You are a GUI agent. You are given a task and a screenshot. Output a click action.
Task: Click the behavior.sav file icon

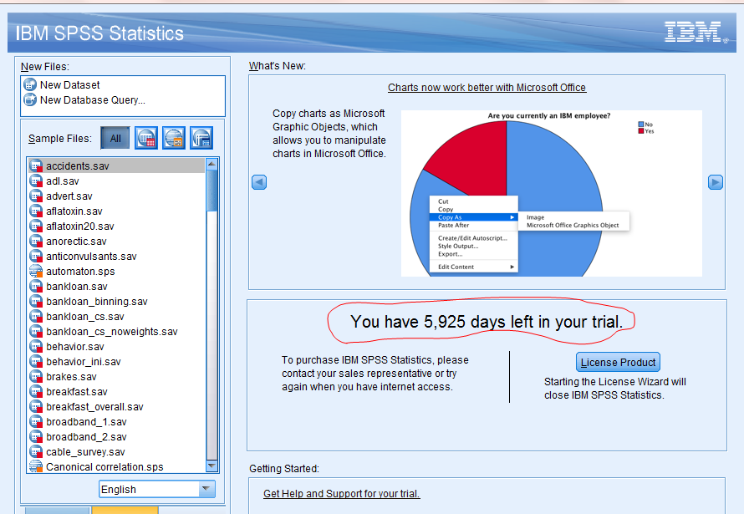click(36, 347)
